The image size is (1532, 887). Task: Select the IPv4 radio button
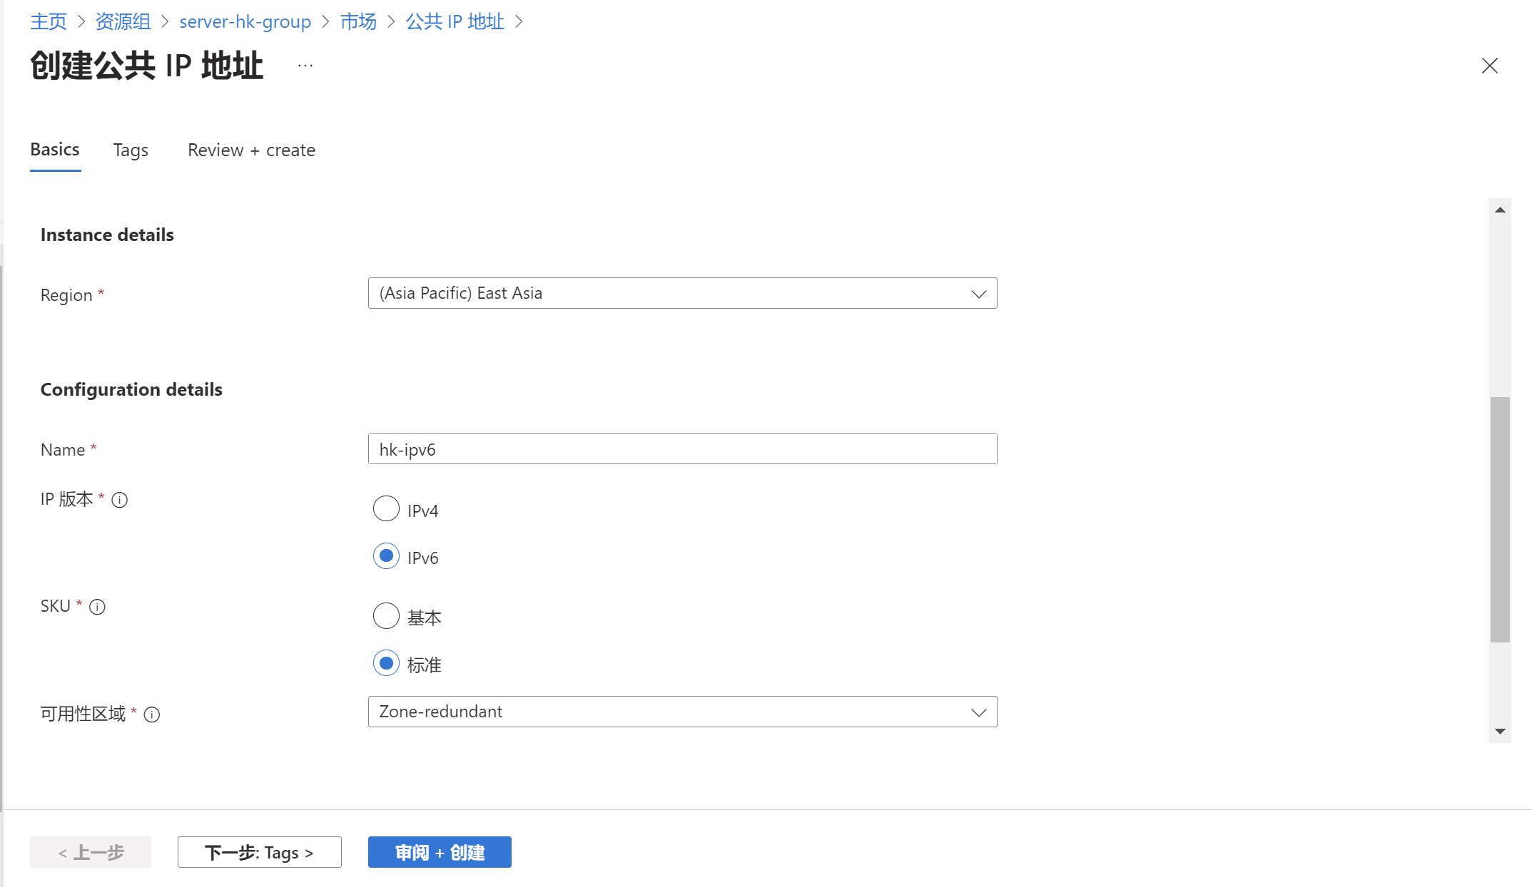coord(386,509)
